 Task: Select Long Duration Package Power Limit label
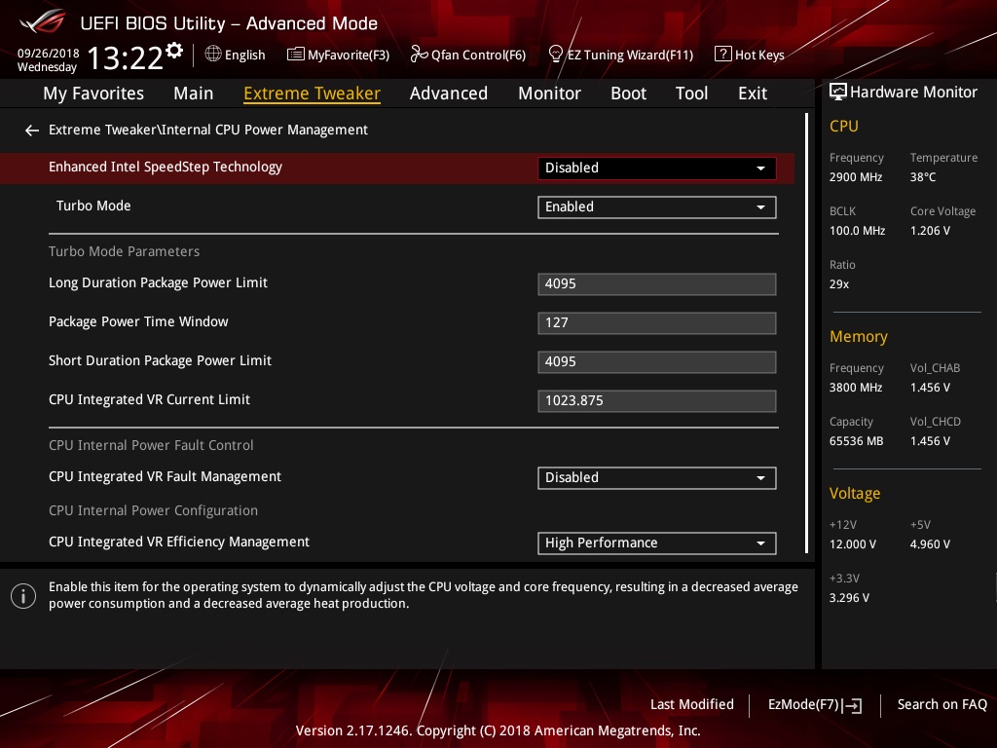[x=158, y=283]
